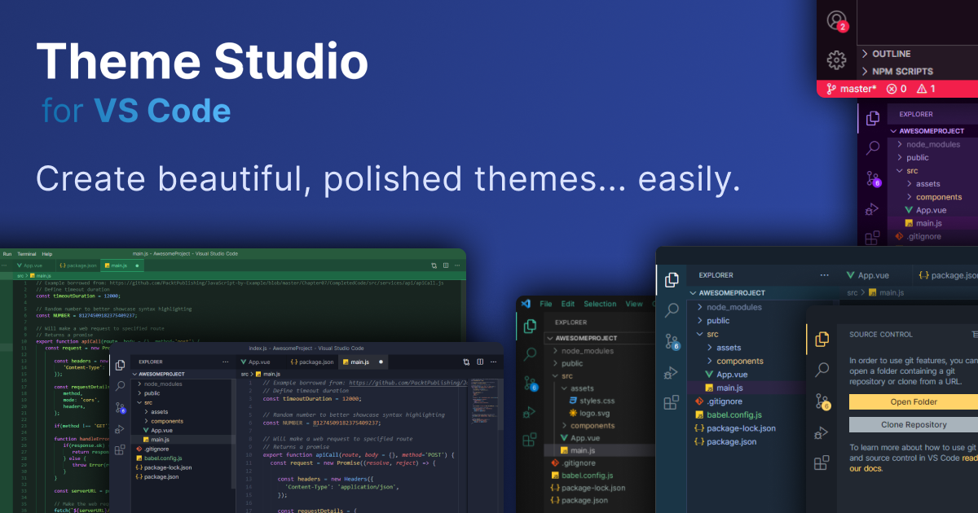Open Run and Debug icon in purple window
978x513 pixels.
click(873, 209)
